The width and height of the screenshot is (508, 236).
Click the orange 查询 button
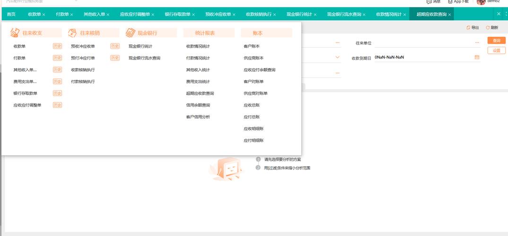tap(496, 41)
